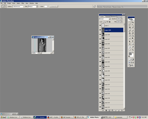148x119 pixels.
Task: Open the Opacity slider arrow
Action: click(122, 19)
